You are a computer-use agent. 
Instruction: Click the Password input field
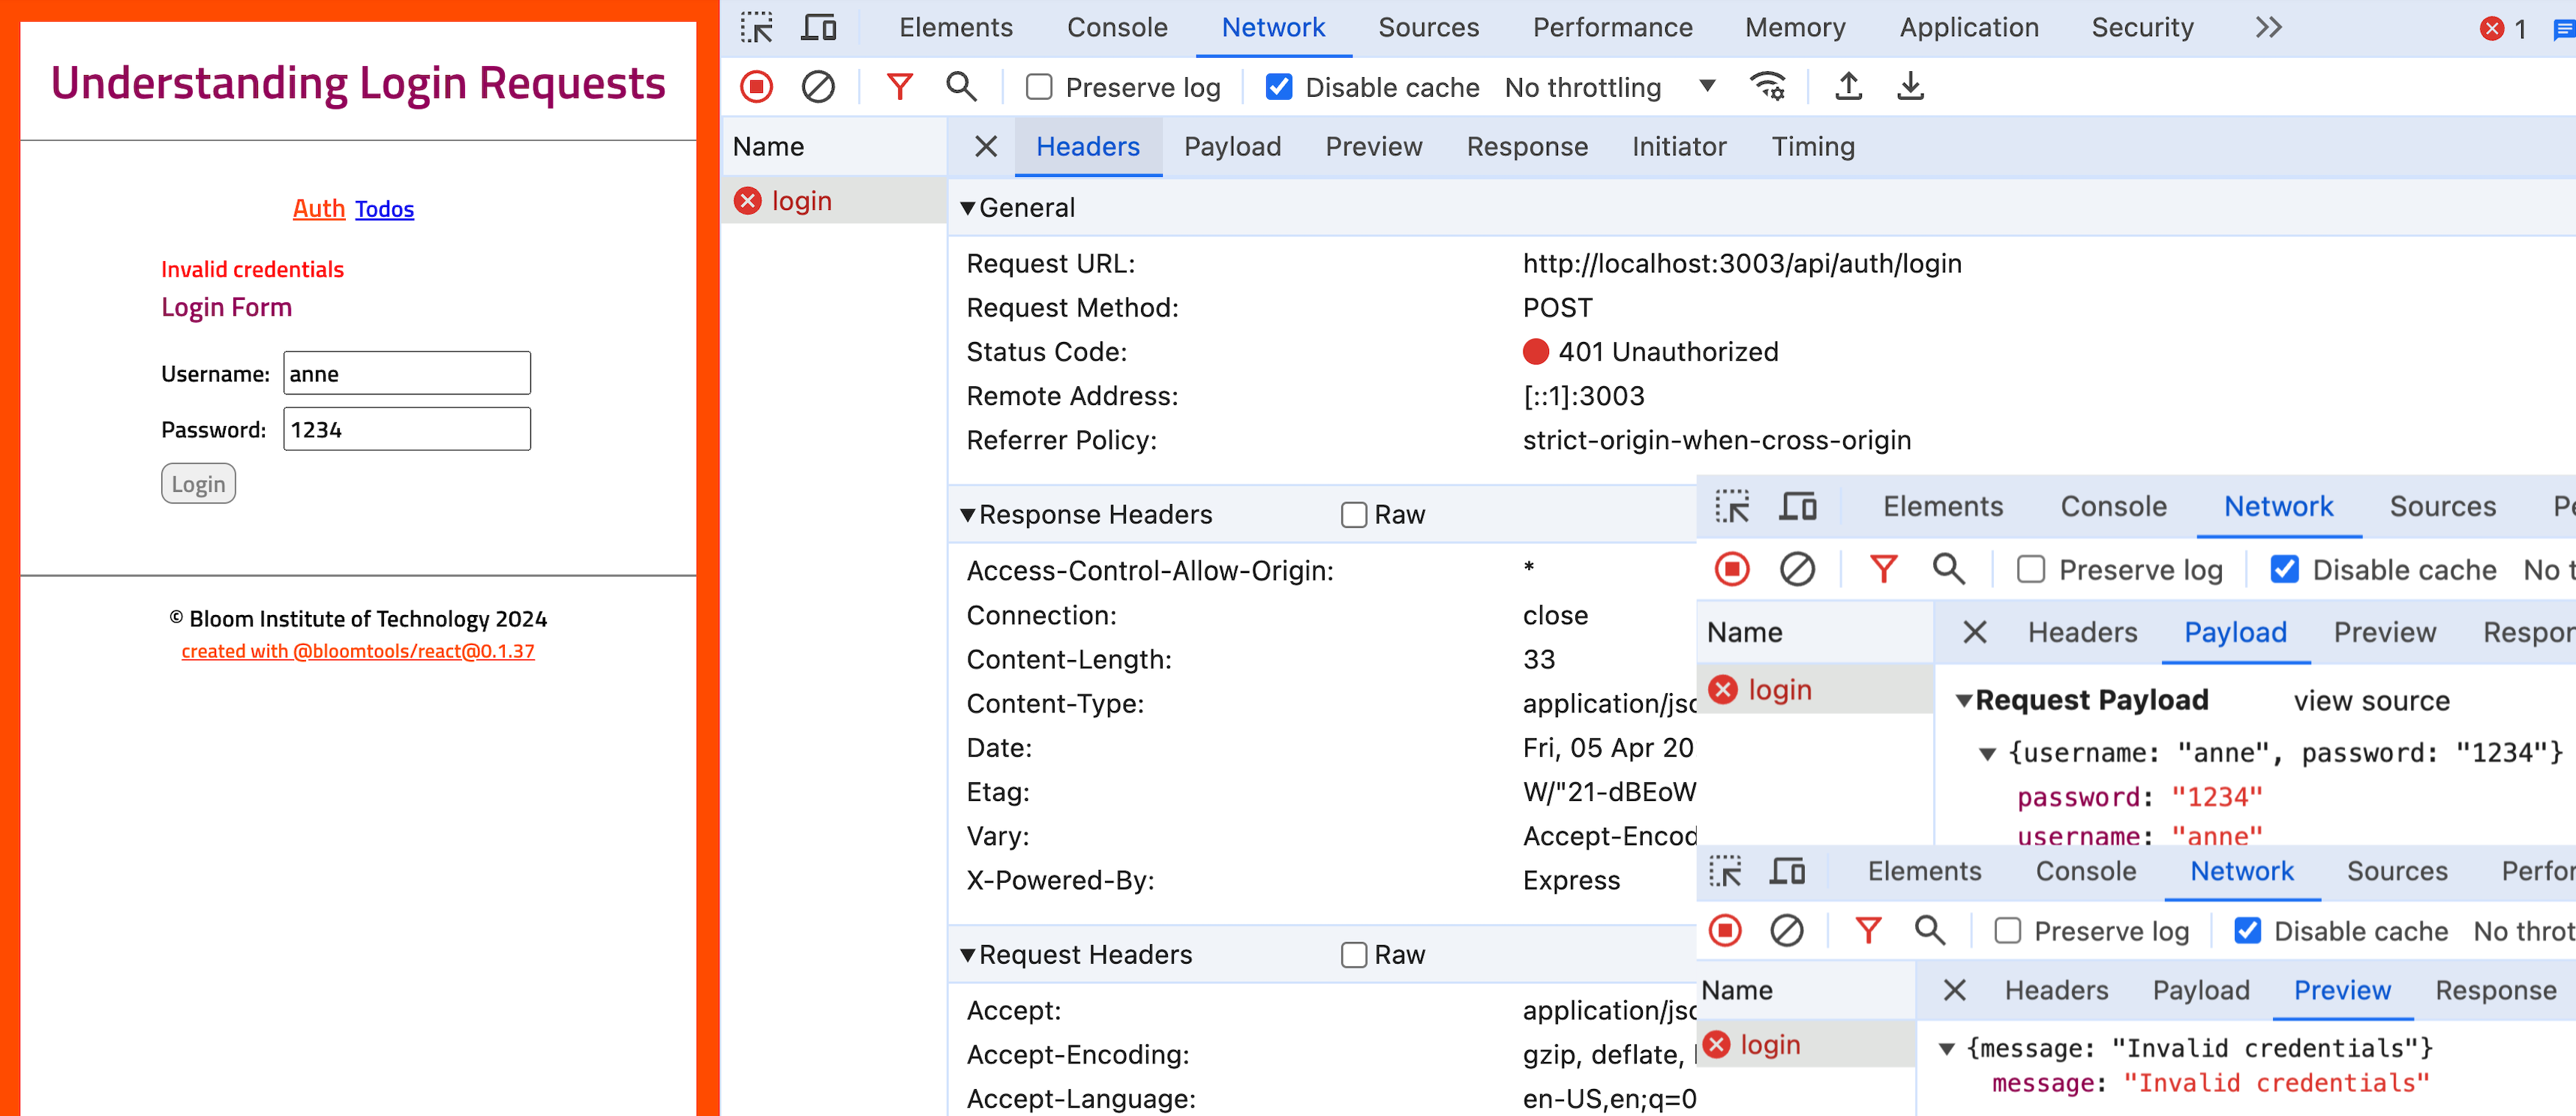(x=406, y=429)
